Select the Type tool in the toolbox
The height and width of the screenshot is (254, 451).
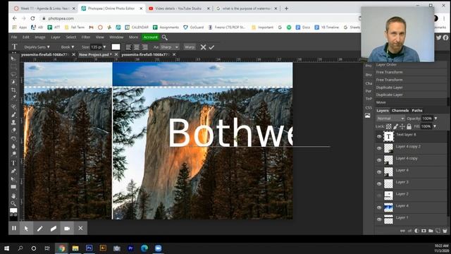coord(13,163)
